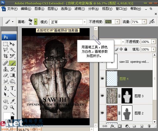Image resolution: width=158 pixels, height=131 pixels.
Task: Open 模式 blending mode dropdown
Action: pos(84,22)
